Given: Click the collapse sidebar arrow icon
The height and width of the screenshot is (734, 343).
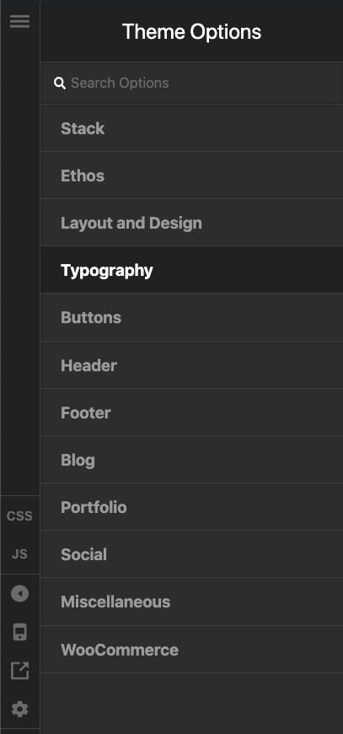Looking at the screenshot, I should (19, 594).
